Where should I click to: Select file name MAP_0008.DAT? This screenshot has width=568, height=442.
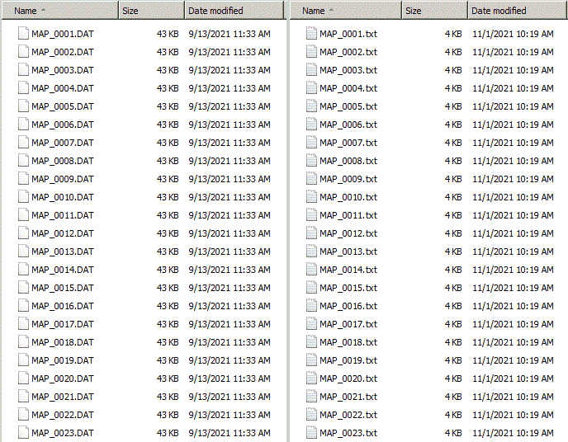[x=63, y=161]
